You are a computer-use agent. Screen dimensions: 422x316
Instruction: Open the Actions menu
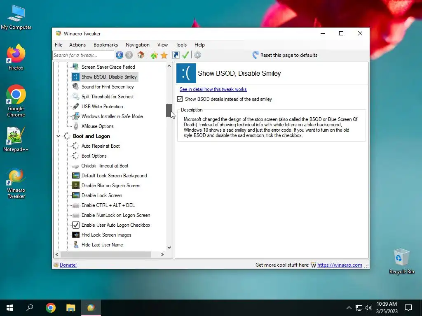click(77, 44)
